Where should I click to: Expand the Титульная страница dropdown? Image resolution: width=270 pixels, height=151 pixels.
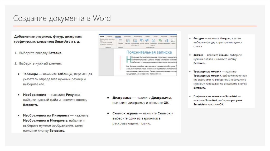pos(115,39)
